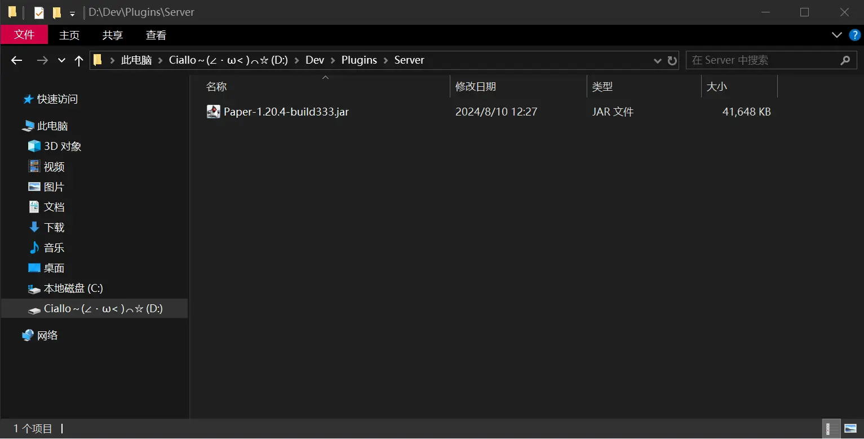Switch to details view layout icon
This screenshot has width=864, height=439.
(831, 429)
